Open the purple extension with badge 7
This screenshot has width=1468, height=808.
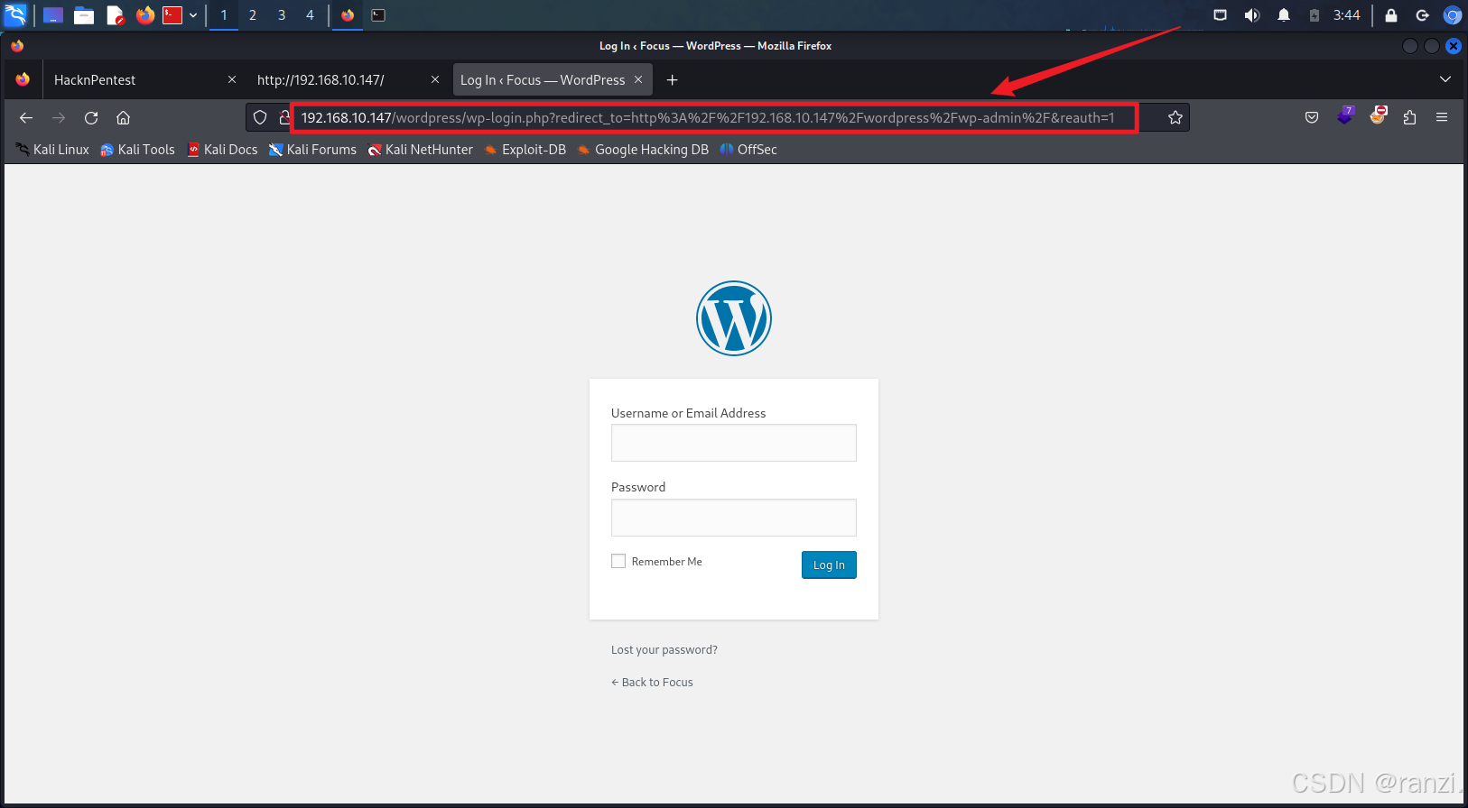click(1345, 116)
